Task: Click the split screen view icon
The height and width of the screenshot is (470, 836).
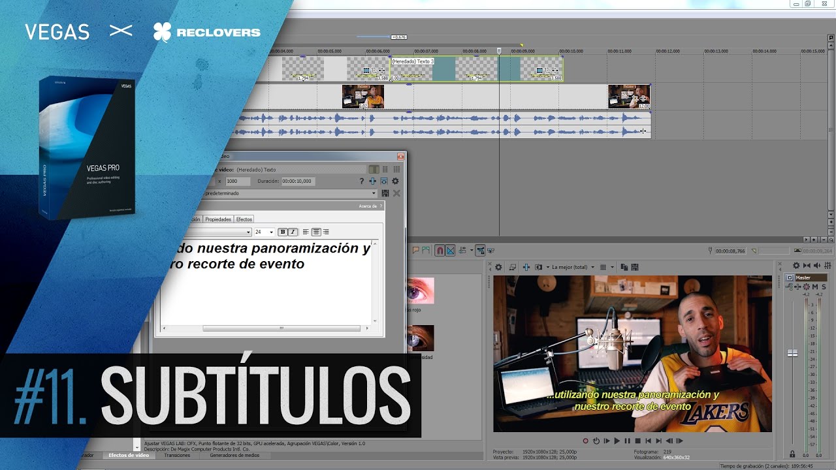Action: click(538, 267)
